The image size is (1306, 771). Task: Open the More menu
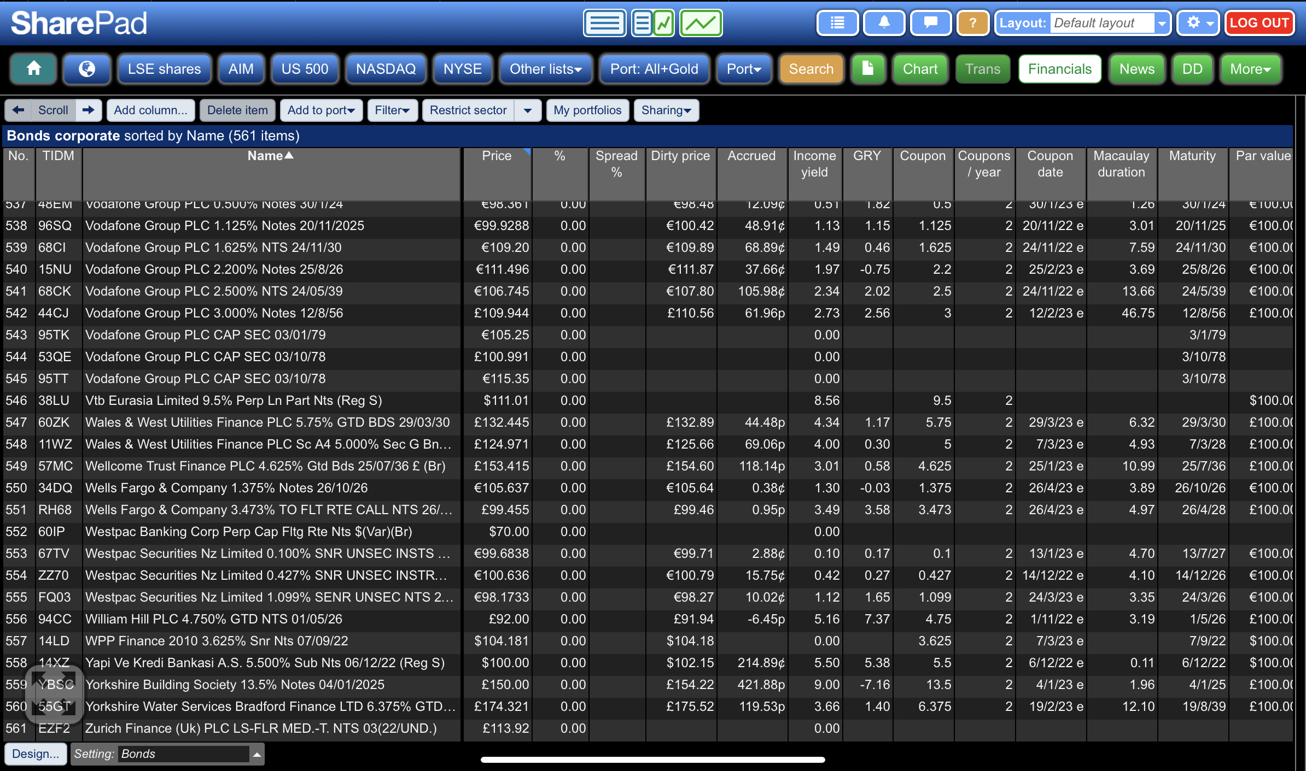click(x=1250, y=69)
